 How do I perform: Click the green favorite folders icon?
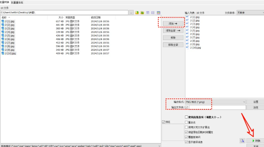pyautogui.click(x=142, y=13)
